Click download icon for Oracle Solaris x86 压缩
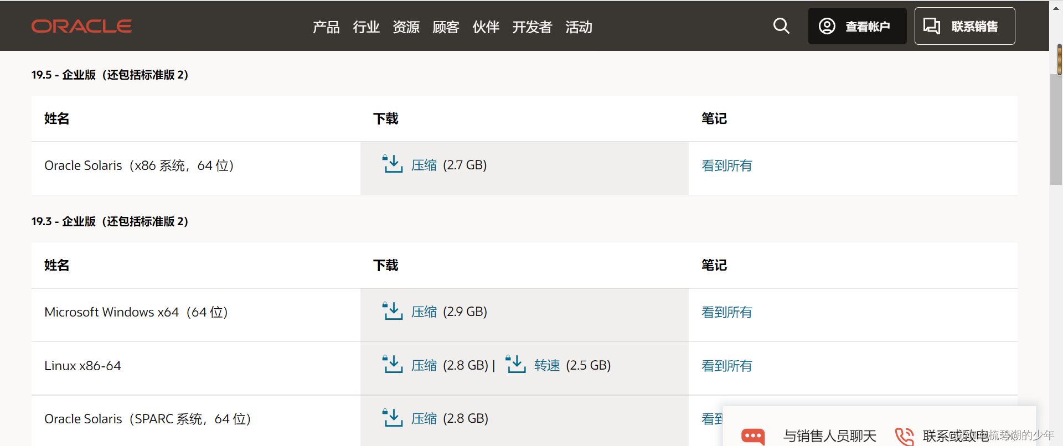The width and height of the screenshot is (1063, 446). 393,164
